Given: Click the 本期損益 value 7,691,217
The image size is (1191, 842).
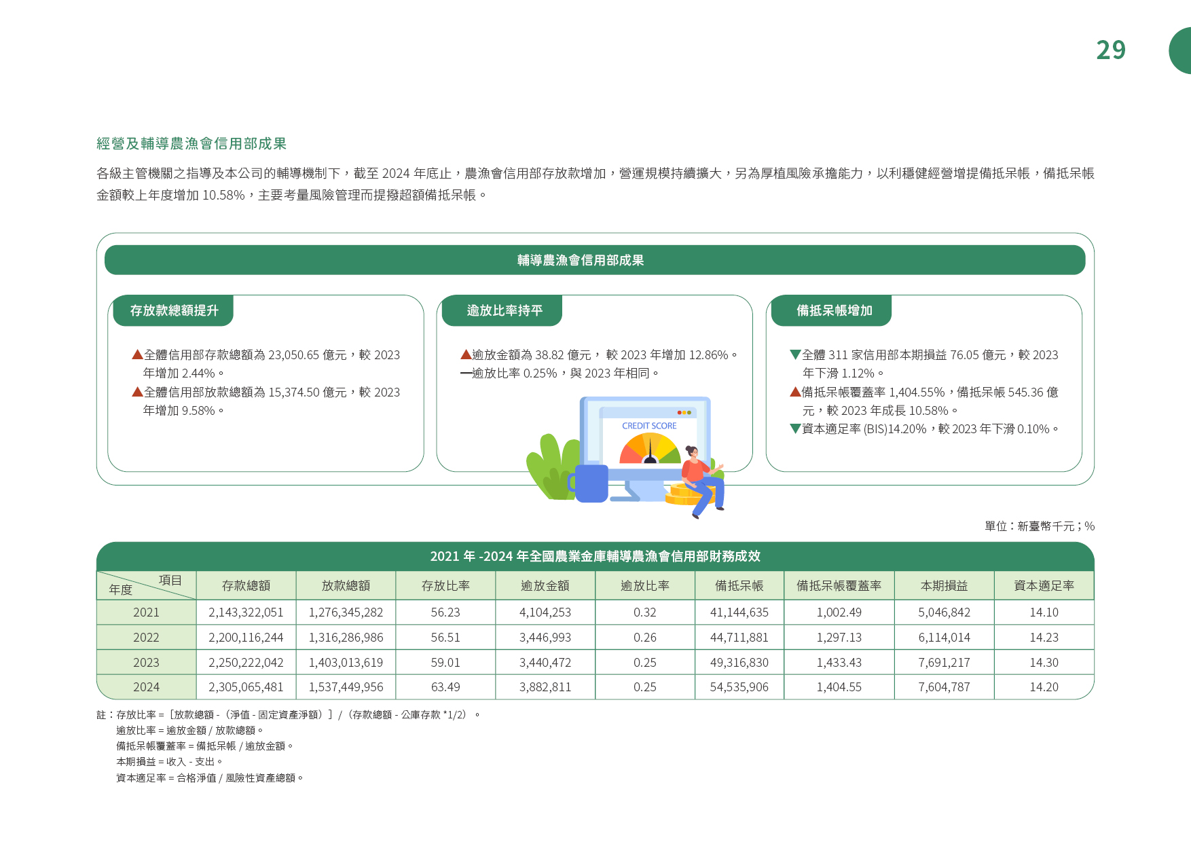Looking at the screenshot, I should pyautogui.click(x=945, y=663).
